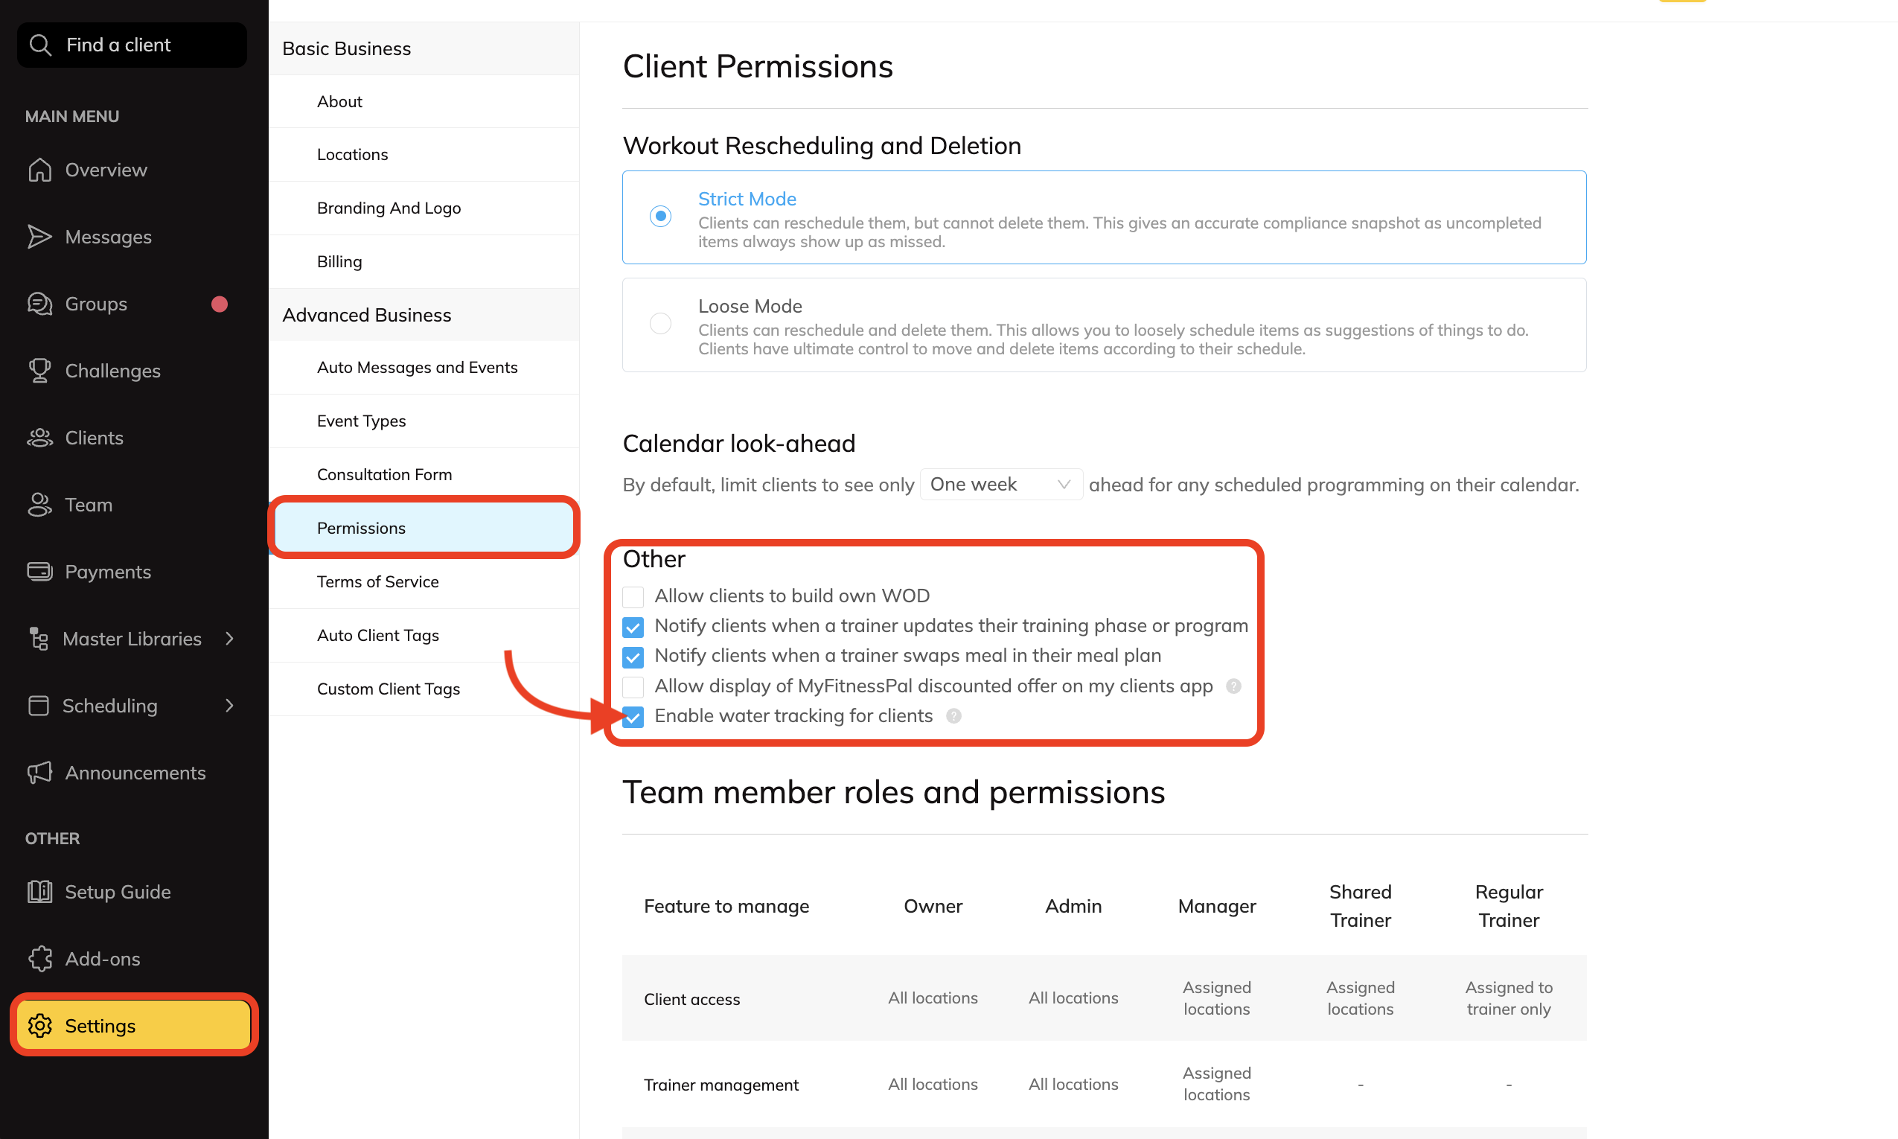Open Terms of Service settings page
Viewport: 1898px width, 1139px height.
coord(377,581)
